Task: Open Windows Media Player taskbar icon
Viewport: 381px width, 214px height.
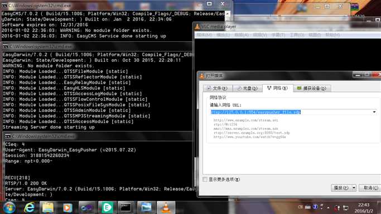Action: pos(67,208)
